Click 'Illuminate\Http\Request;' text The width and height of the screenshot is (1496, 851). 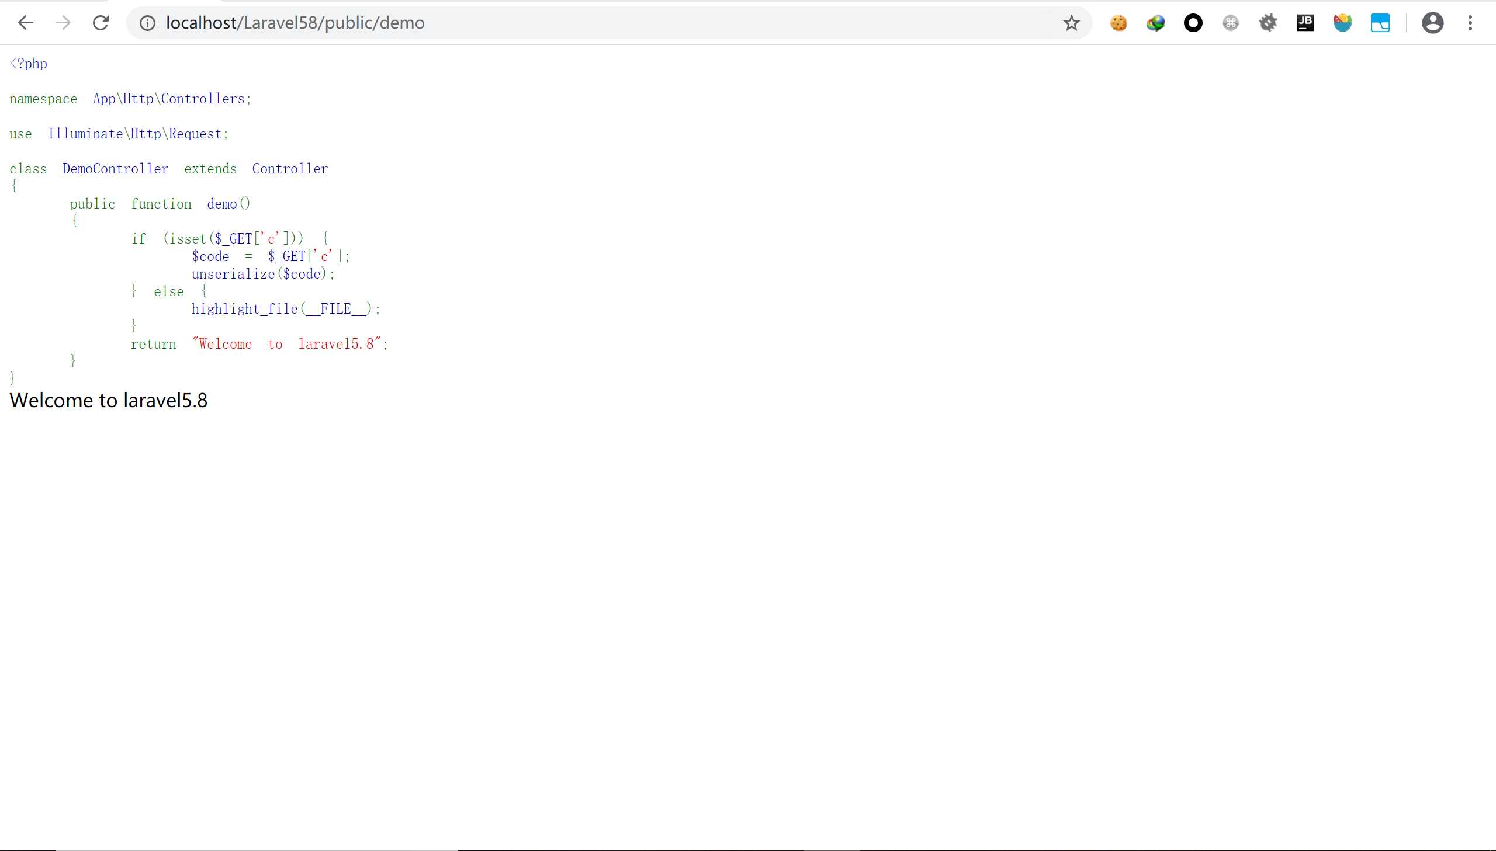pos(138,134)
